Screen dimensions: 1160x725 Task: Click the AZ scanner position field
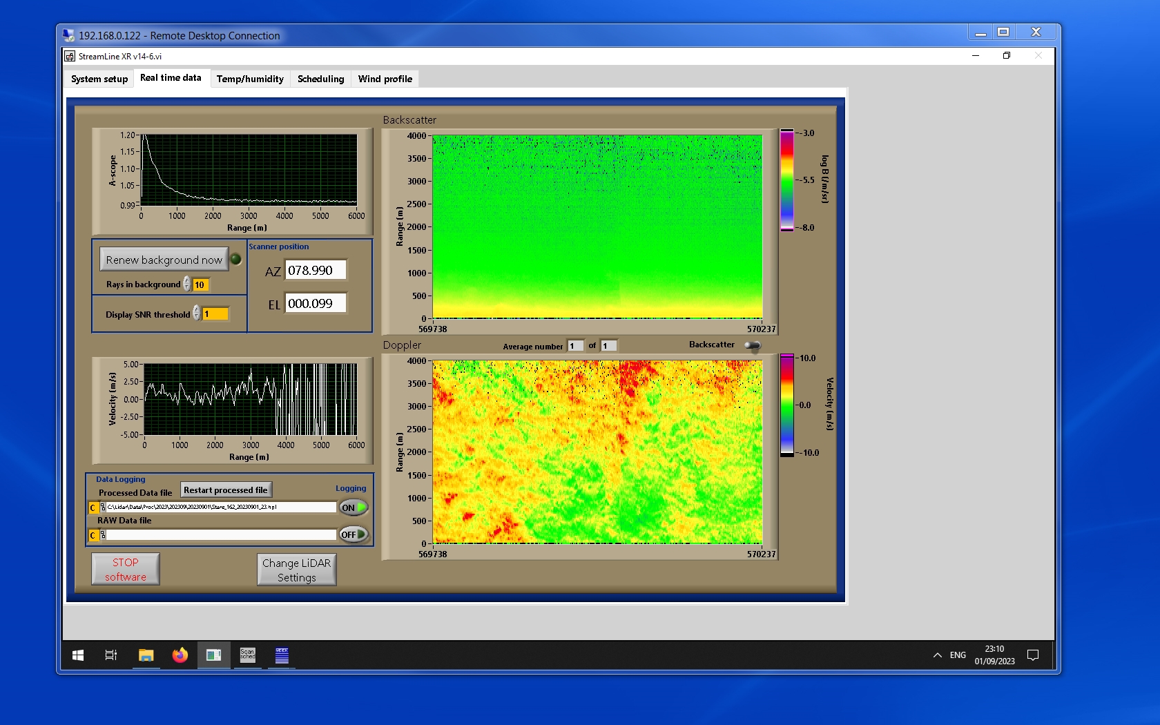[x=316, y=271]
